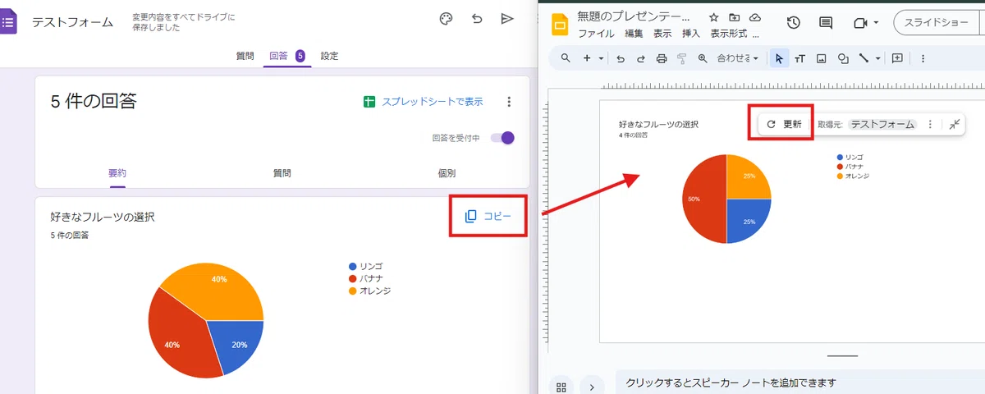This screenshot has height=394, width=985.
Task: Select the arrow cursor select tool
Action: [779, 58]
